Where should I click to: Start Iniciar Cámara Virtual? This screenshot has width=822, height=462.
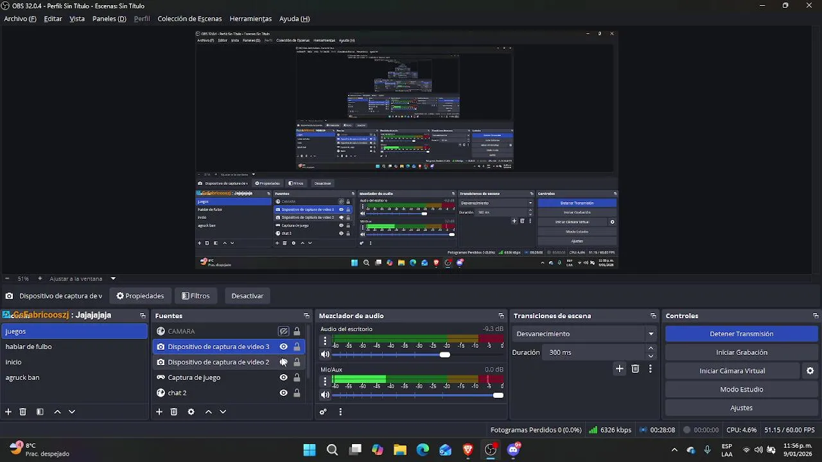click(x=732, y=371)
